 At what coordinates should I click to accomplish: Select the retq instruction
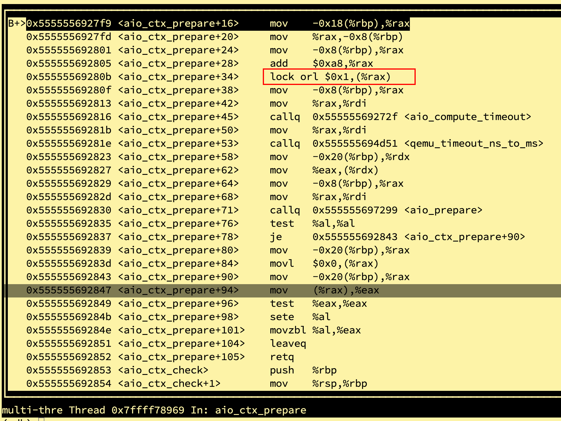click(x=282, y=357)
